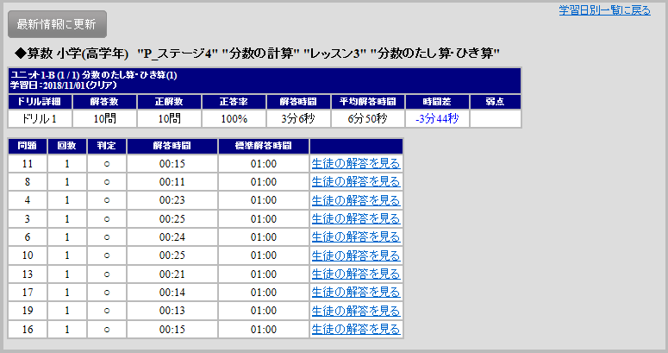Click the 最新情報に更新 refresh button

57,24
